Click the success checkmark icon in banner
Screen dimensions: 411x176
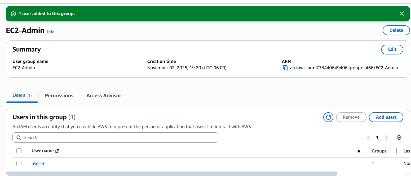(x=13, y=13)
